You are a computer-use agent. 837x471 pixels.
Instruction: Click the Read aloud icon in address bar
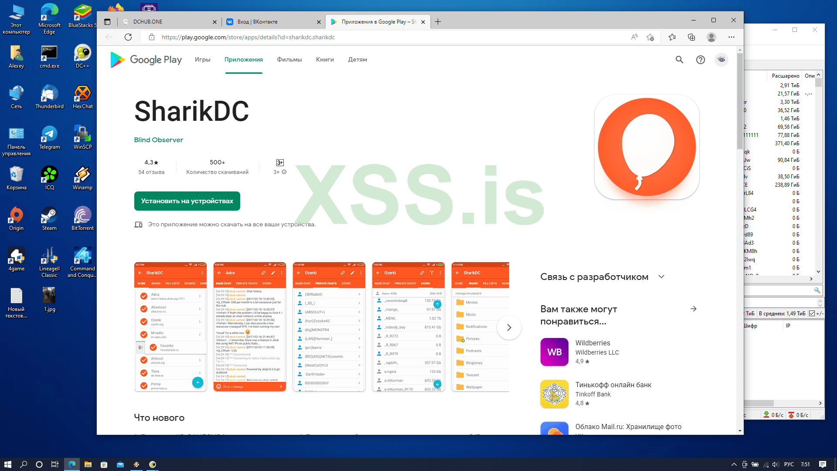click(x=634, y=37)
